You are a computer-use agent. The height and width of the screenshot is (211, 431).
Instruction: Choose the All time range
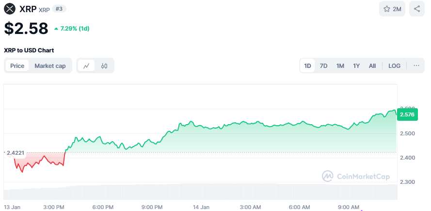[x=372, y=66]
